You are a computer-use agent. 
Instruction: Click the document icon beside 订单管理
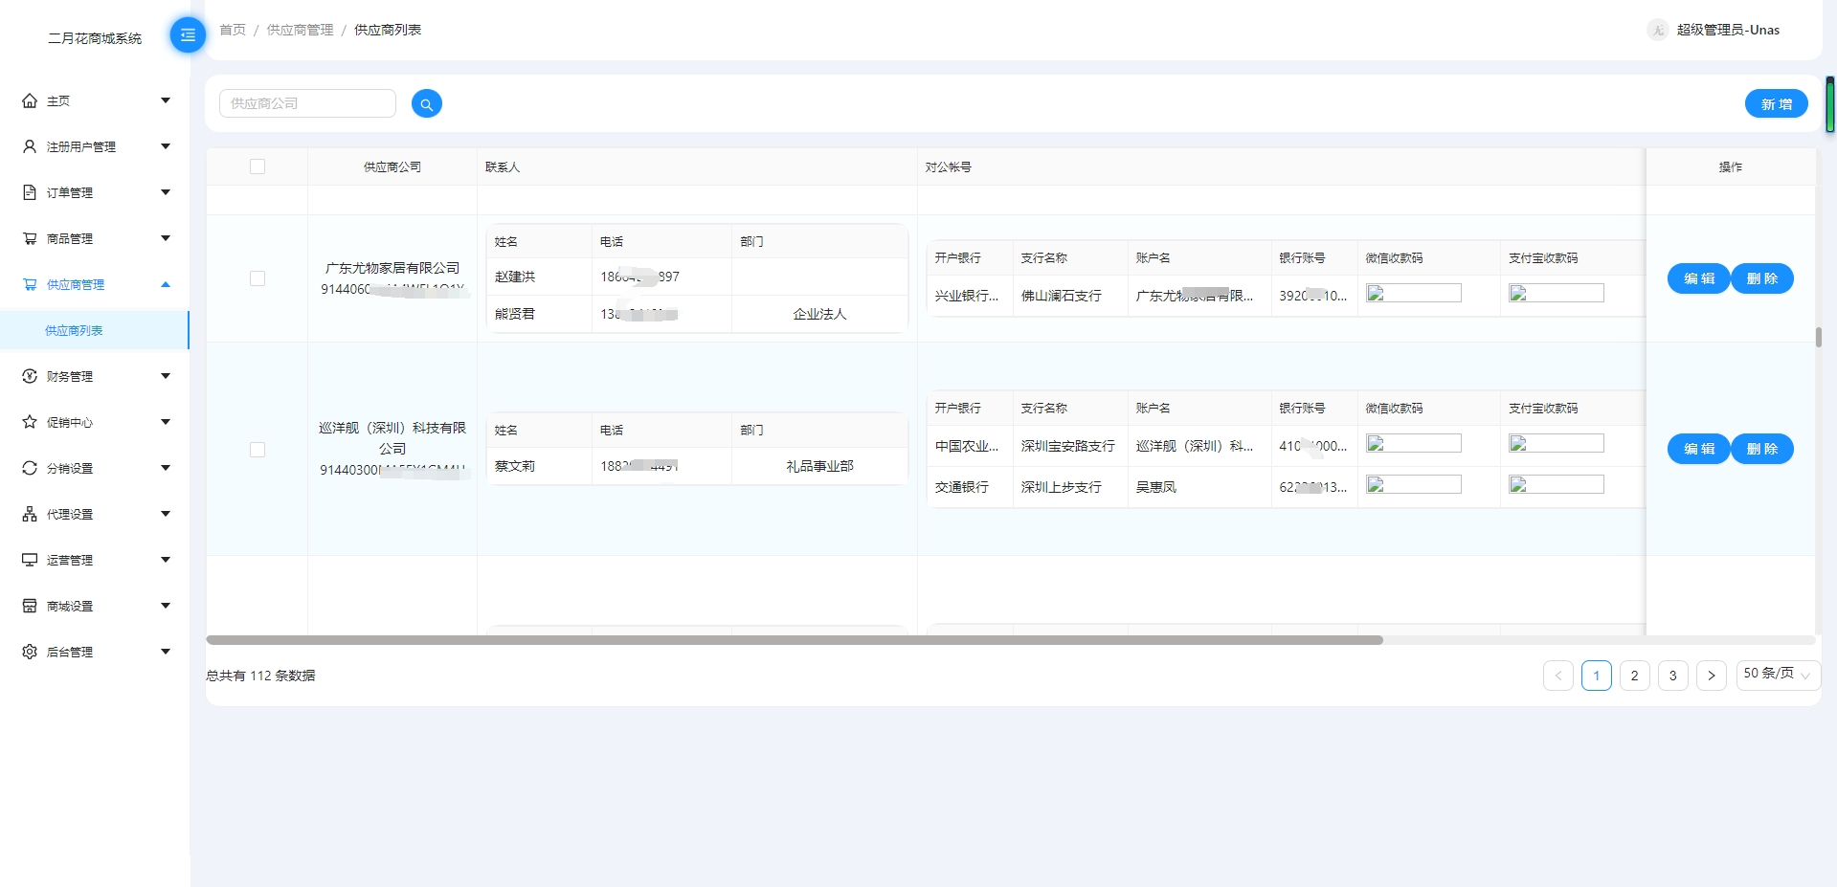(30, 192)
